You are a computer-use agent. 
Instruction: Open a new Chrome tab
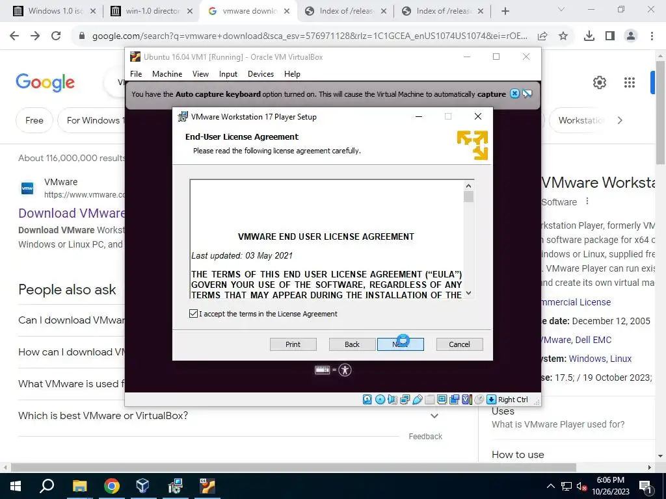click(505, 11)
